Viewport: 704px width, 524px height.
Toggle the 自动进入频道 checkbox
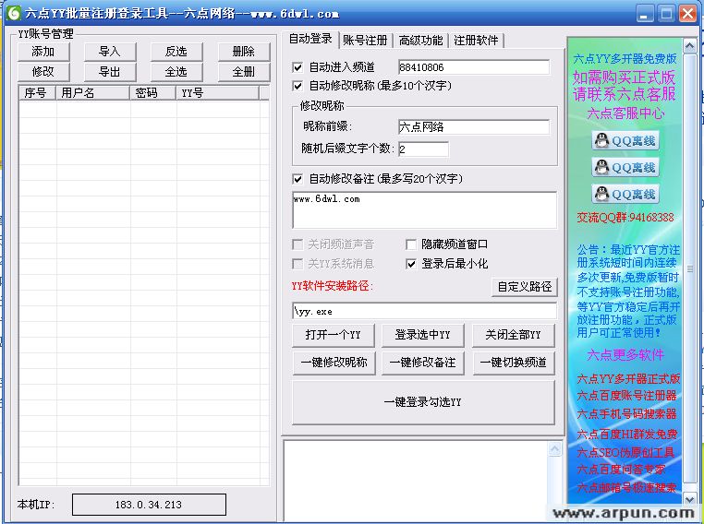[x=297, y=67]
